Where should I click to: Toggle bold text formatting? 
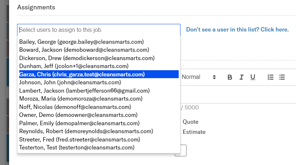pos(230,77)
